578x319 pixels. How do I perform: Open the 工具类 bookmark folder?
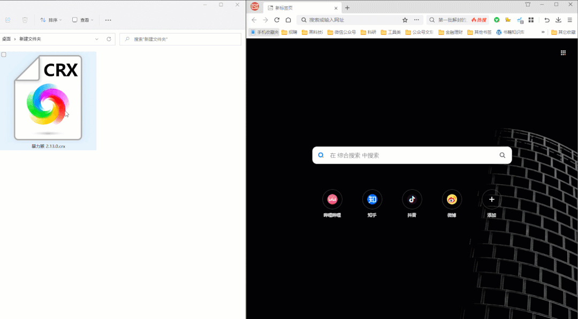[x=391, y=33]
